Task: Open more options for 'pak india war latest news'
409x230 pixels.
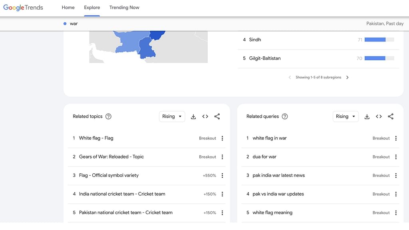Action: tap(396, 176)
